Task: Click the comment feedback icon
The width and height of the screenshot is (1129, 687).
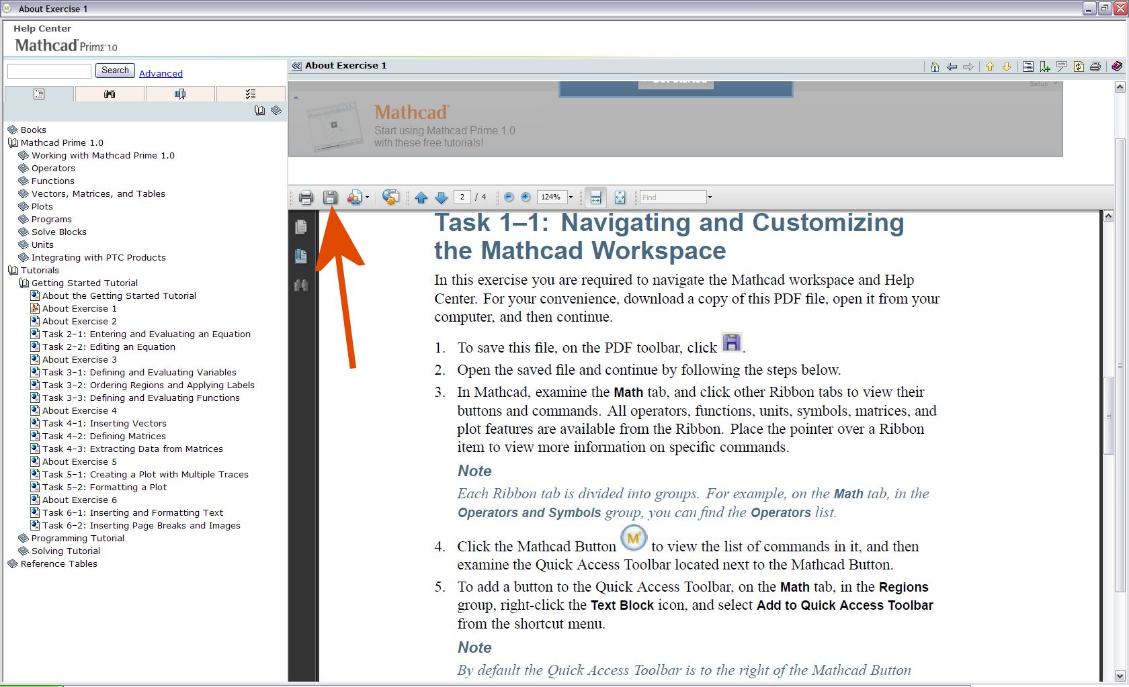Action: click(1062, 66)
